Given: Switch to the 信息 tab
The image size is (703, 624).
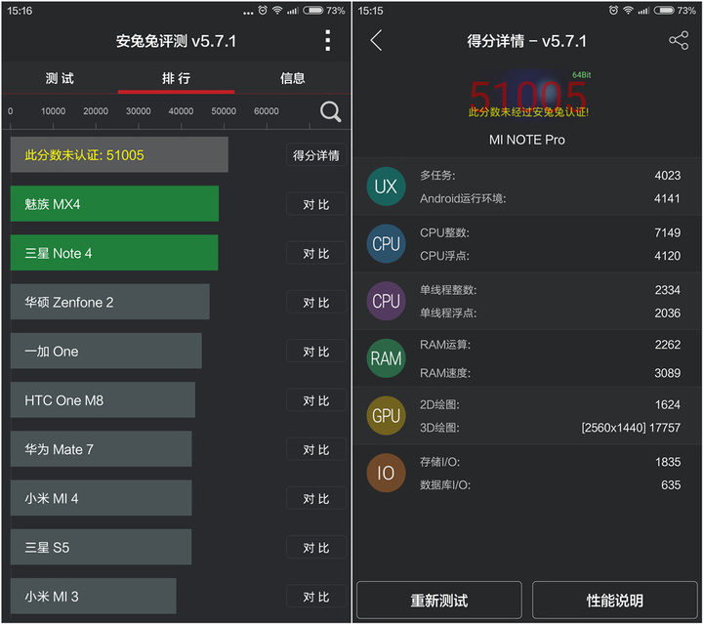Looking at the screenshot, I should click(293, 78).
